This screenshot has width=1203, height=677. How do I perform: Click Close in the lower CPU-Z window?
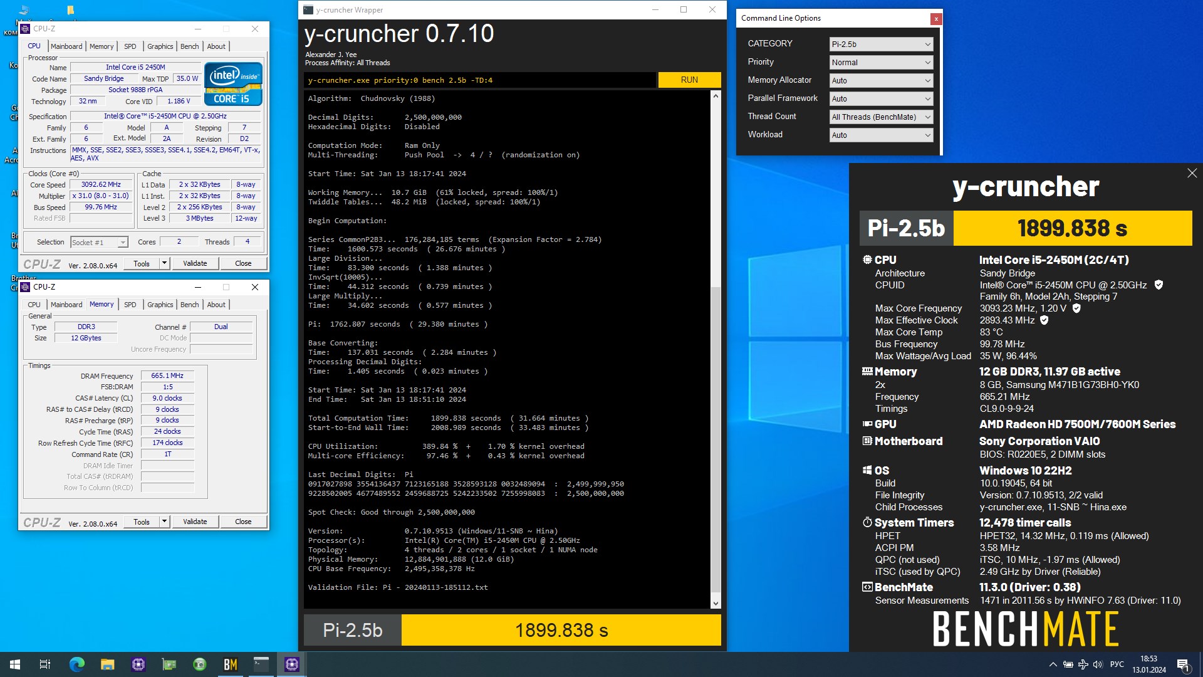click(x=243, y=522)
